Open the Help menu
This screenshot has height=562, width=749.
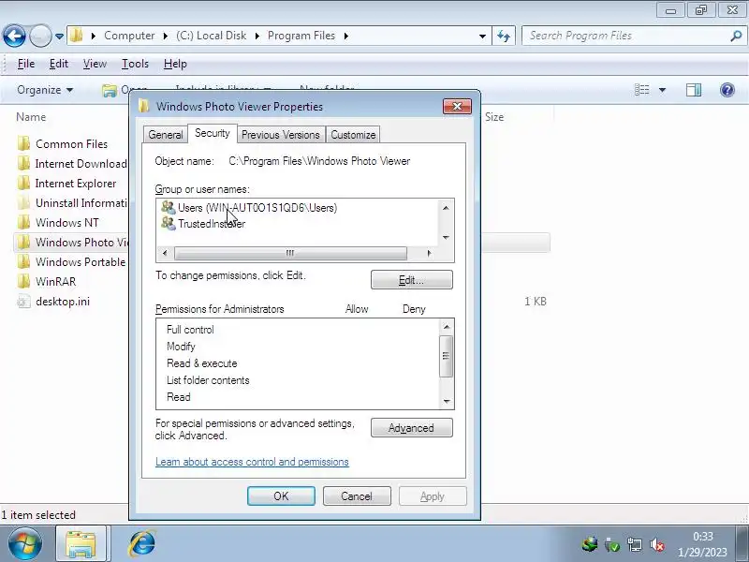click(x=175, y=64)
